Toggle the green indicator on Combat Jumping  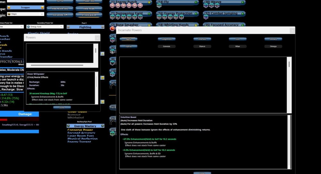(x=243, y=14)
